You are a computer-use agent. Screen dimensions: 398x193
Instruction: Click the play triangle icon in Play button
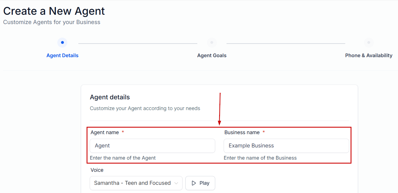coord(194,183)
